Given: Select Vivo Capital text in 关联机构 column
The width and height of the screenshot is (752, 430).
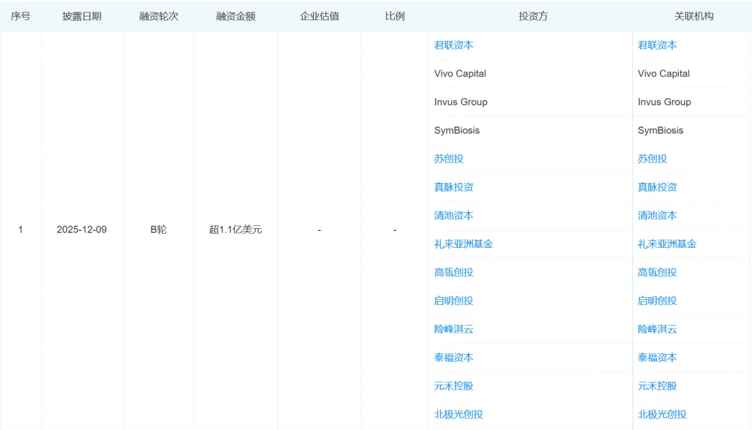Looking at the screenshot, I should click(x=664, y=73).
